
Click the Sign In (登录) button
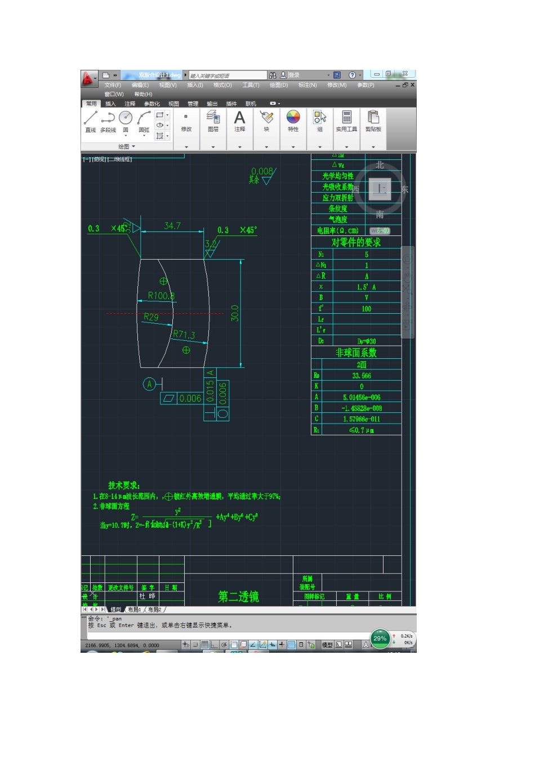point(294,75)
